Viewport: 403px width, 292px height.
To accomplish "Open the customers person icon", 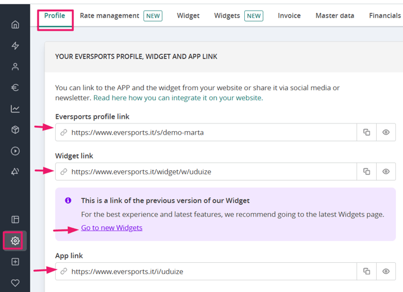I will click(15, 67).
